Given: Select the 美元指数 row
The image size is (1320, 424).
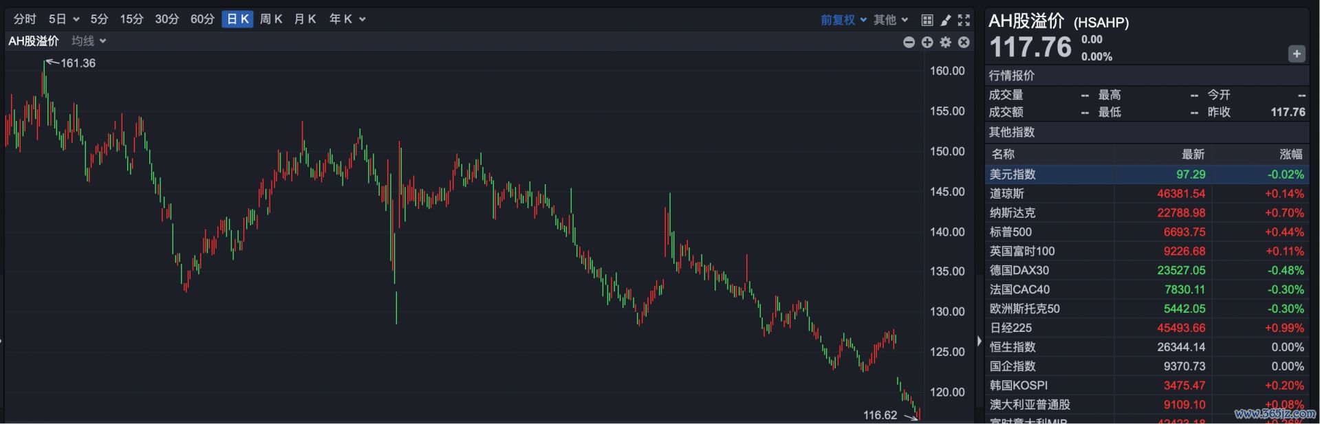Looking at the screenshot, I should pos(1147,175).
